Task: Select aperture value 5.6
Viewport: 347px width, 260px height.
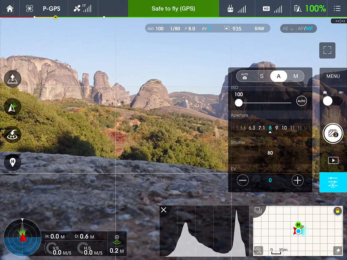Action: click(243, 128)
